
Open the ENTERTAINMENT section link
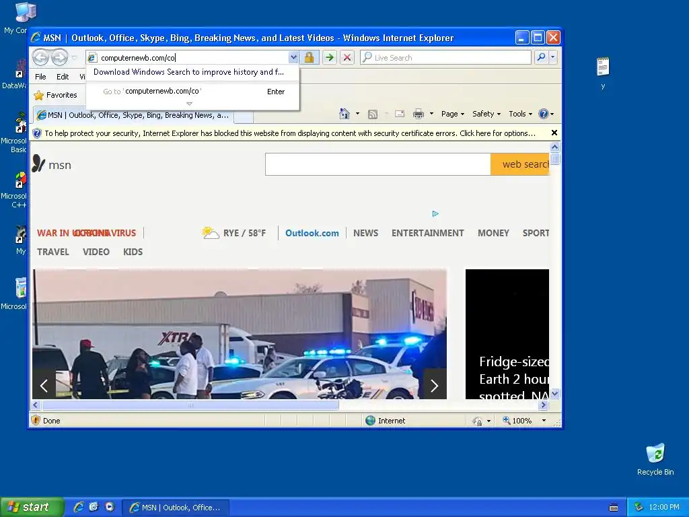[x=427, y=233]
